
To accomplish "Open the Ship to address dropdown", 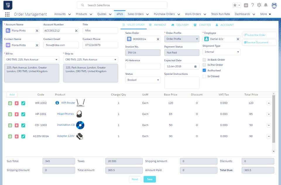I will [90, 60].
